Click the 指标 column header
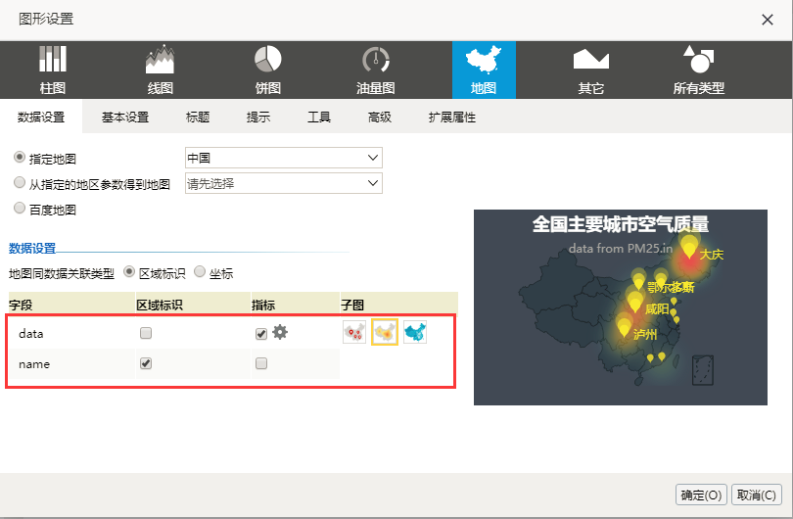This screenshot has height=519, width=793. (x=296, y=305)
